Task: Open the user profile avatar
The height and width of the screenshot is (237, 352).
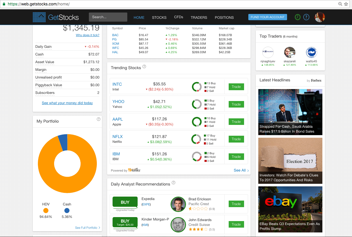Action: [320, 17]
